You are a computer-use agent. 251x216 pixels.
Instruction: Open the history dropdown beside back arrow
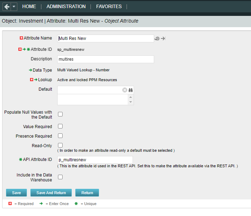[14, 7]
